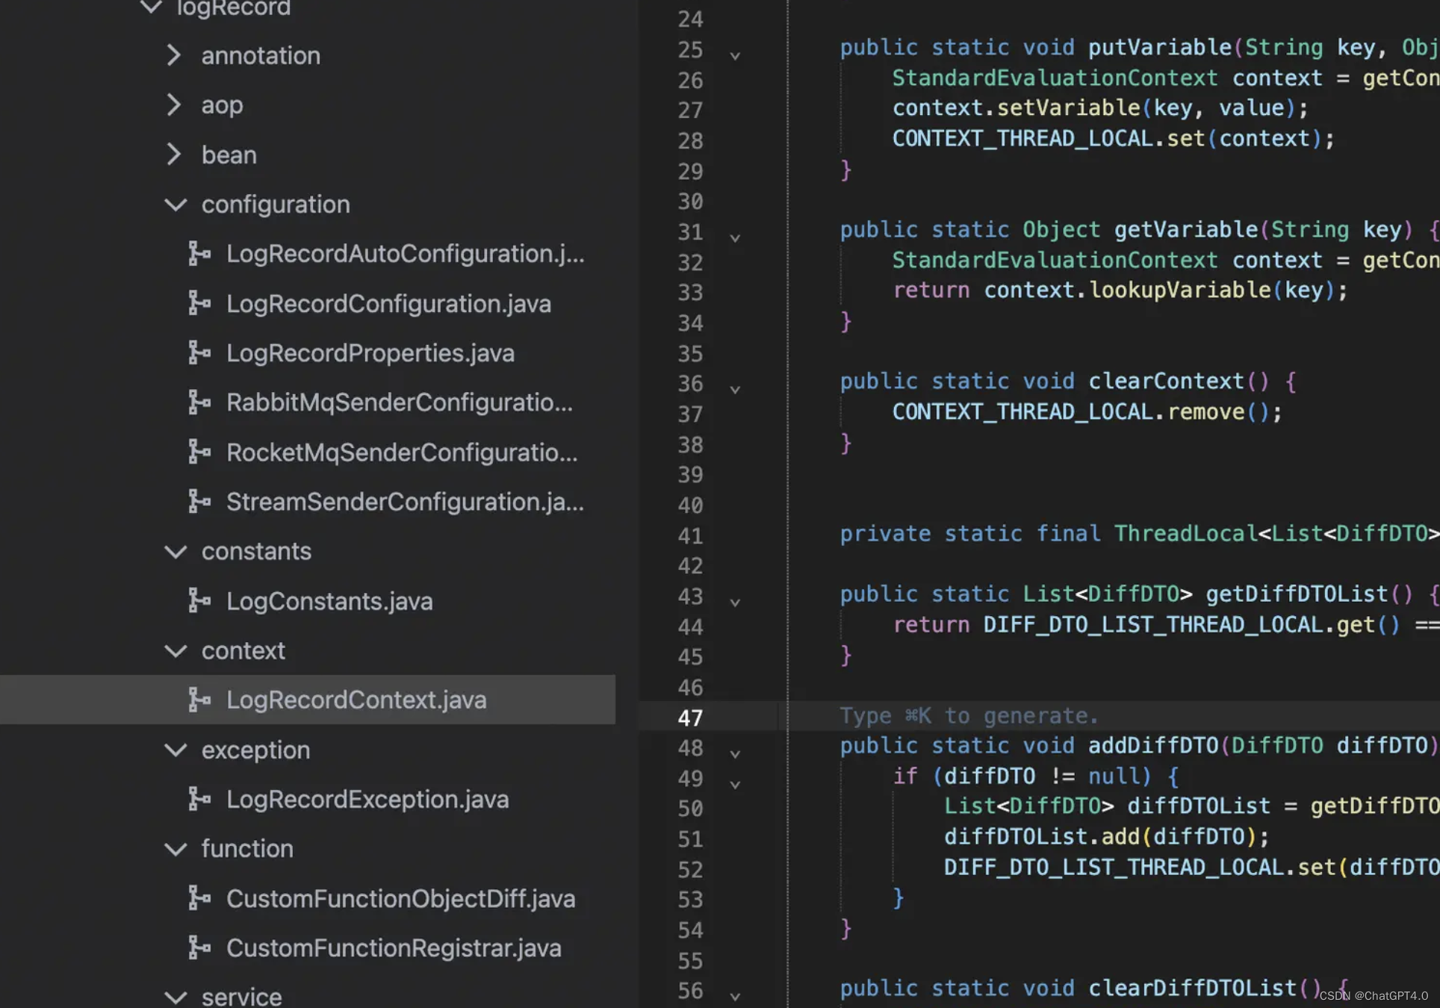Click the LogConstants.java file icon
This screenshot has height=1008, width=1440.
click(199, 601)
